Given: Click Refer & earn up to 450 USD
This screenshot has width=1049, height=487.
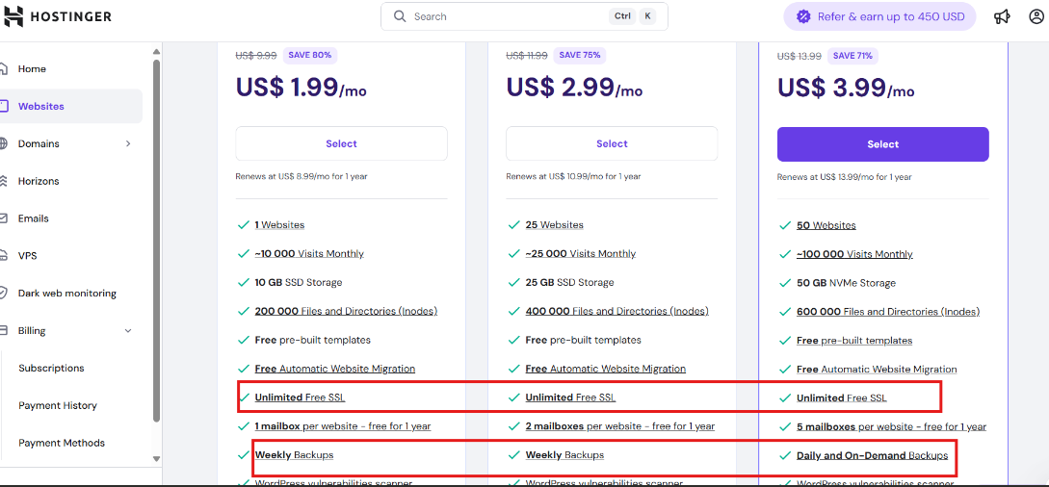Looking at the screenshot, I should coord(879,16).
